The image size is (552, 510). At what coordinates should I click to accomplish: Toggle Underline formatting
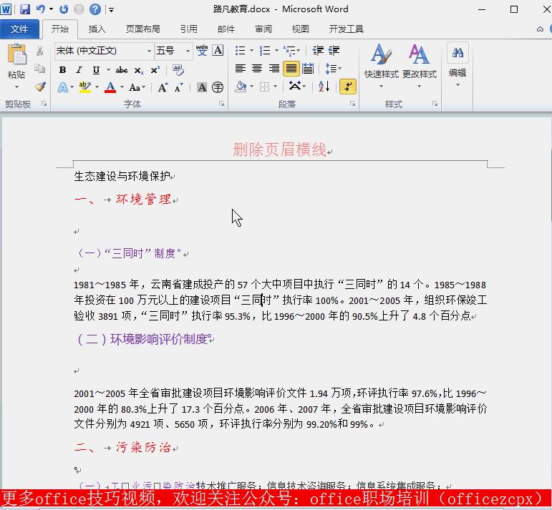coord(96,70)
